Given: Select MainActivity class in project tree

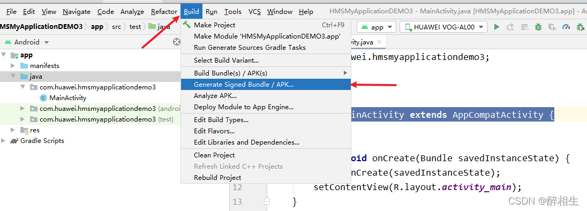Looking at the screenshot, I should (x=63, y=98).
